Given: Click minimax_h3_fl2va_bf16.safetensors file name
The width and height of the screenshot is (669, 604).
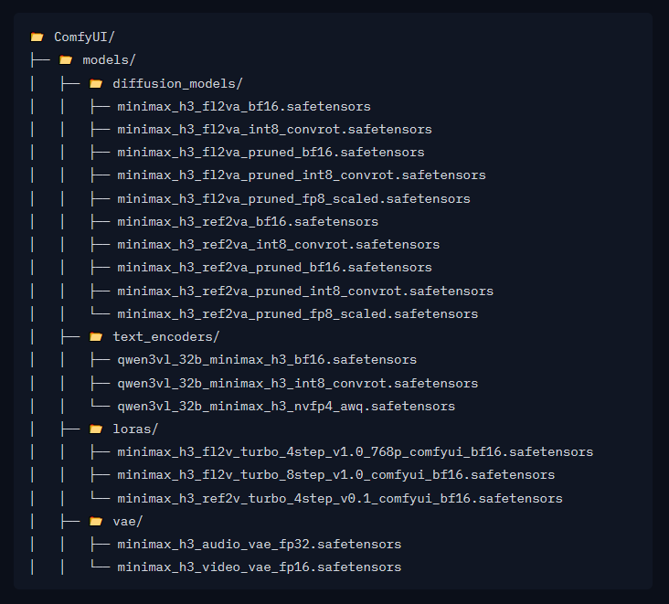Looking at the screenshot, I should coord(244,107).
